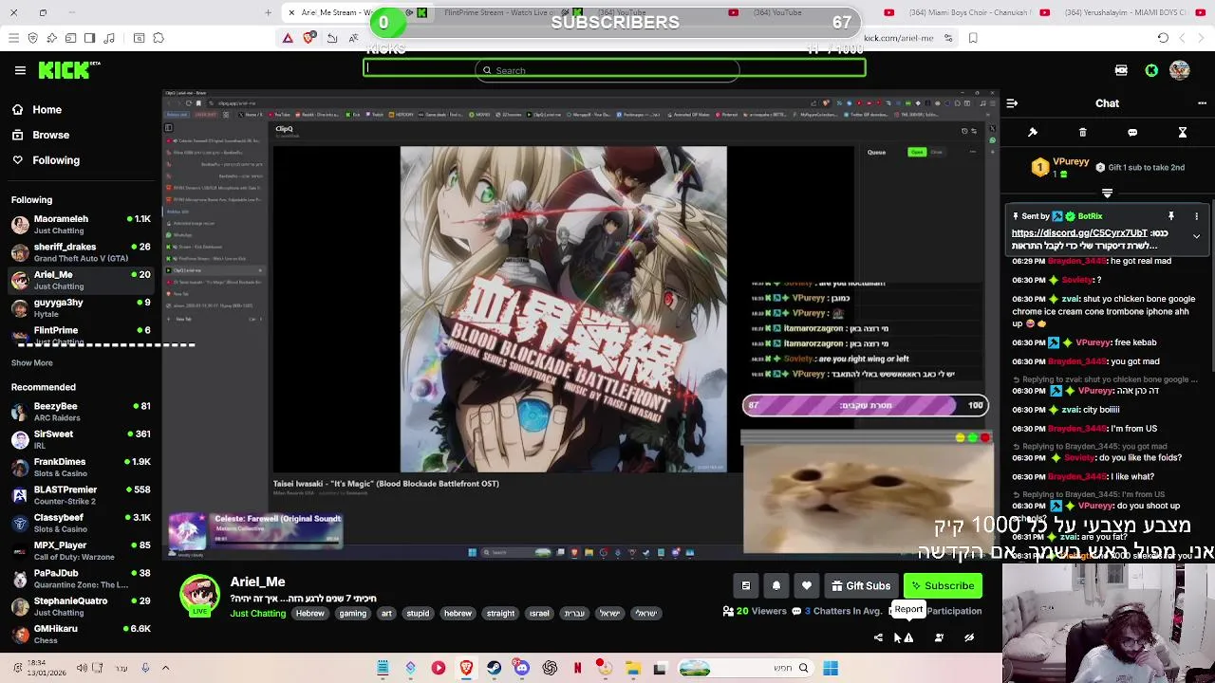Click the stupid tag

point(419,614)
